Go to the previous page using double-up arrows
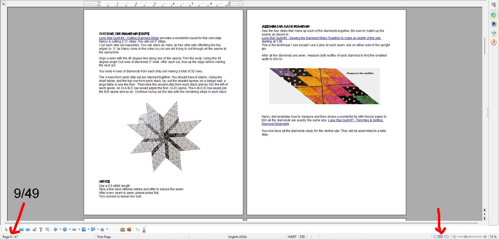The image size is (499, 240). 484,210
